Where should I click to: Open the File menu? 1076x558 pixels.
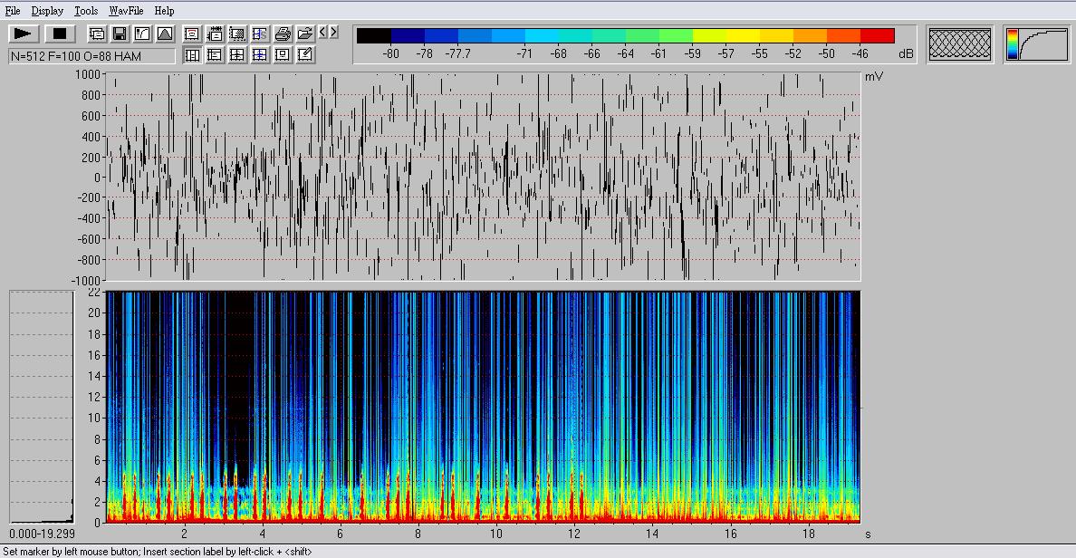click(13, 11)
